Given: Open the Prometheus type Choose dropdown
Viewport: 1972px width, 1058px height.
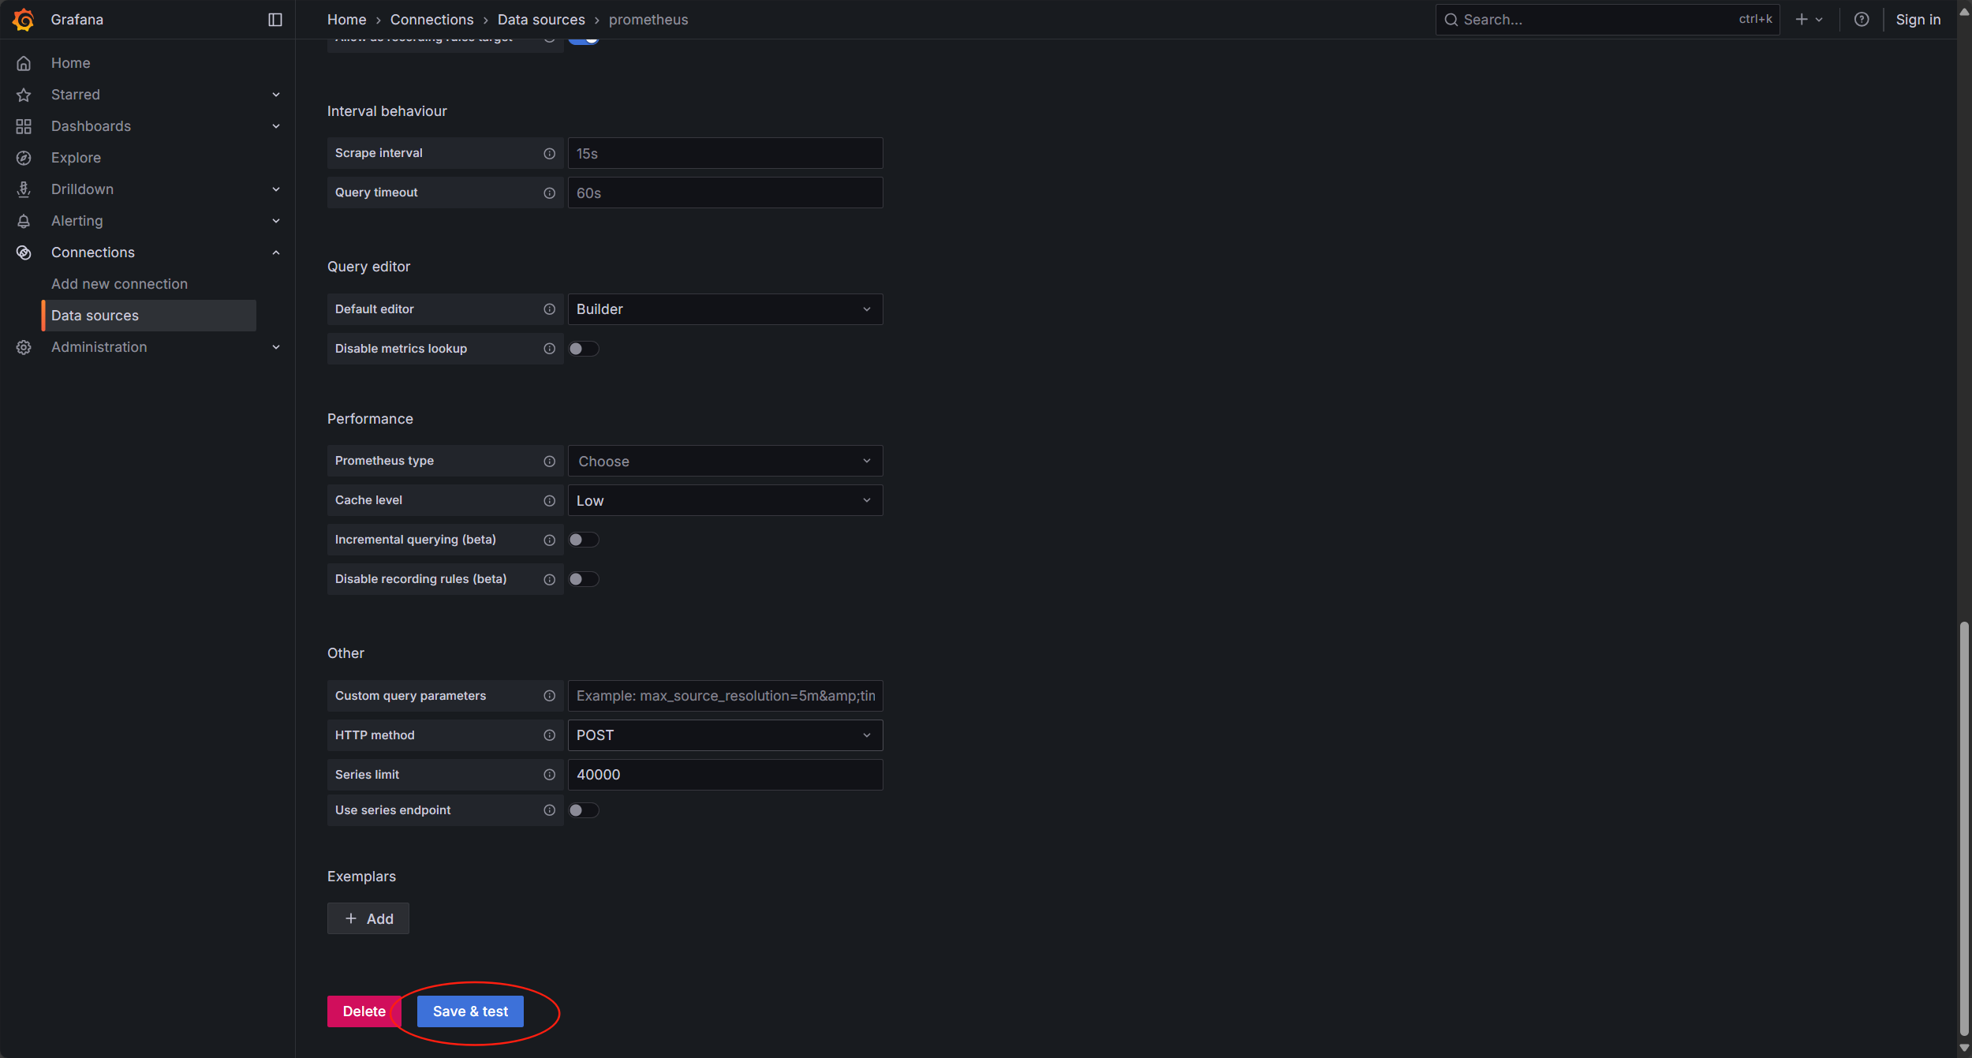Looking at the screenshot, I should [725, 461].
